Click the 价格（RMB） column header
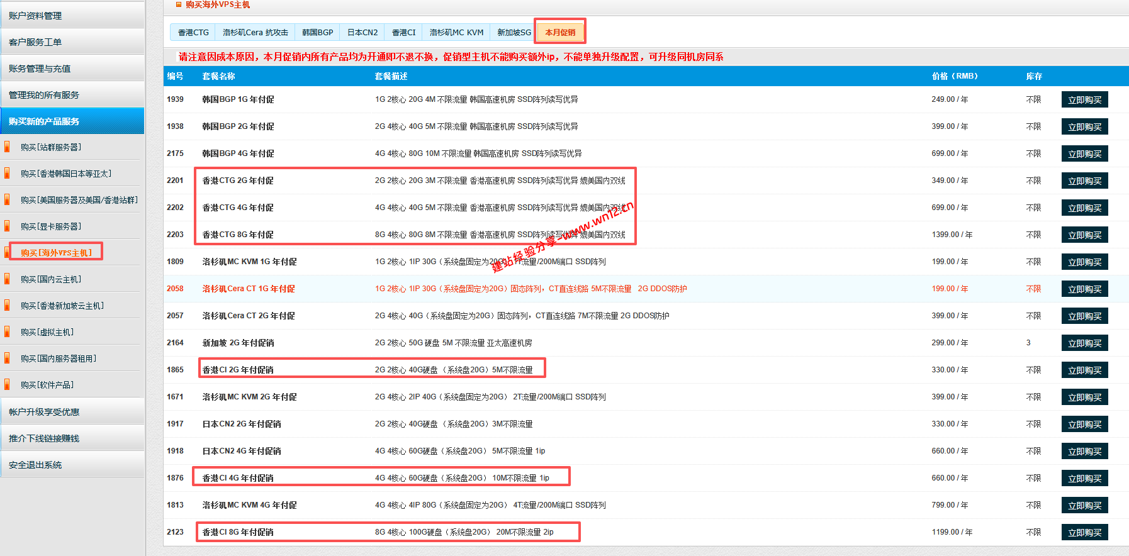 [x=955, y=76]
